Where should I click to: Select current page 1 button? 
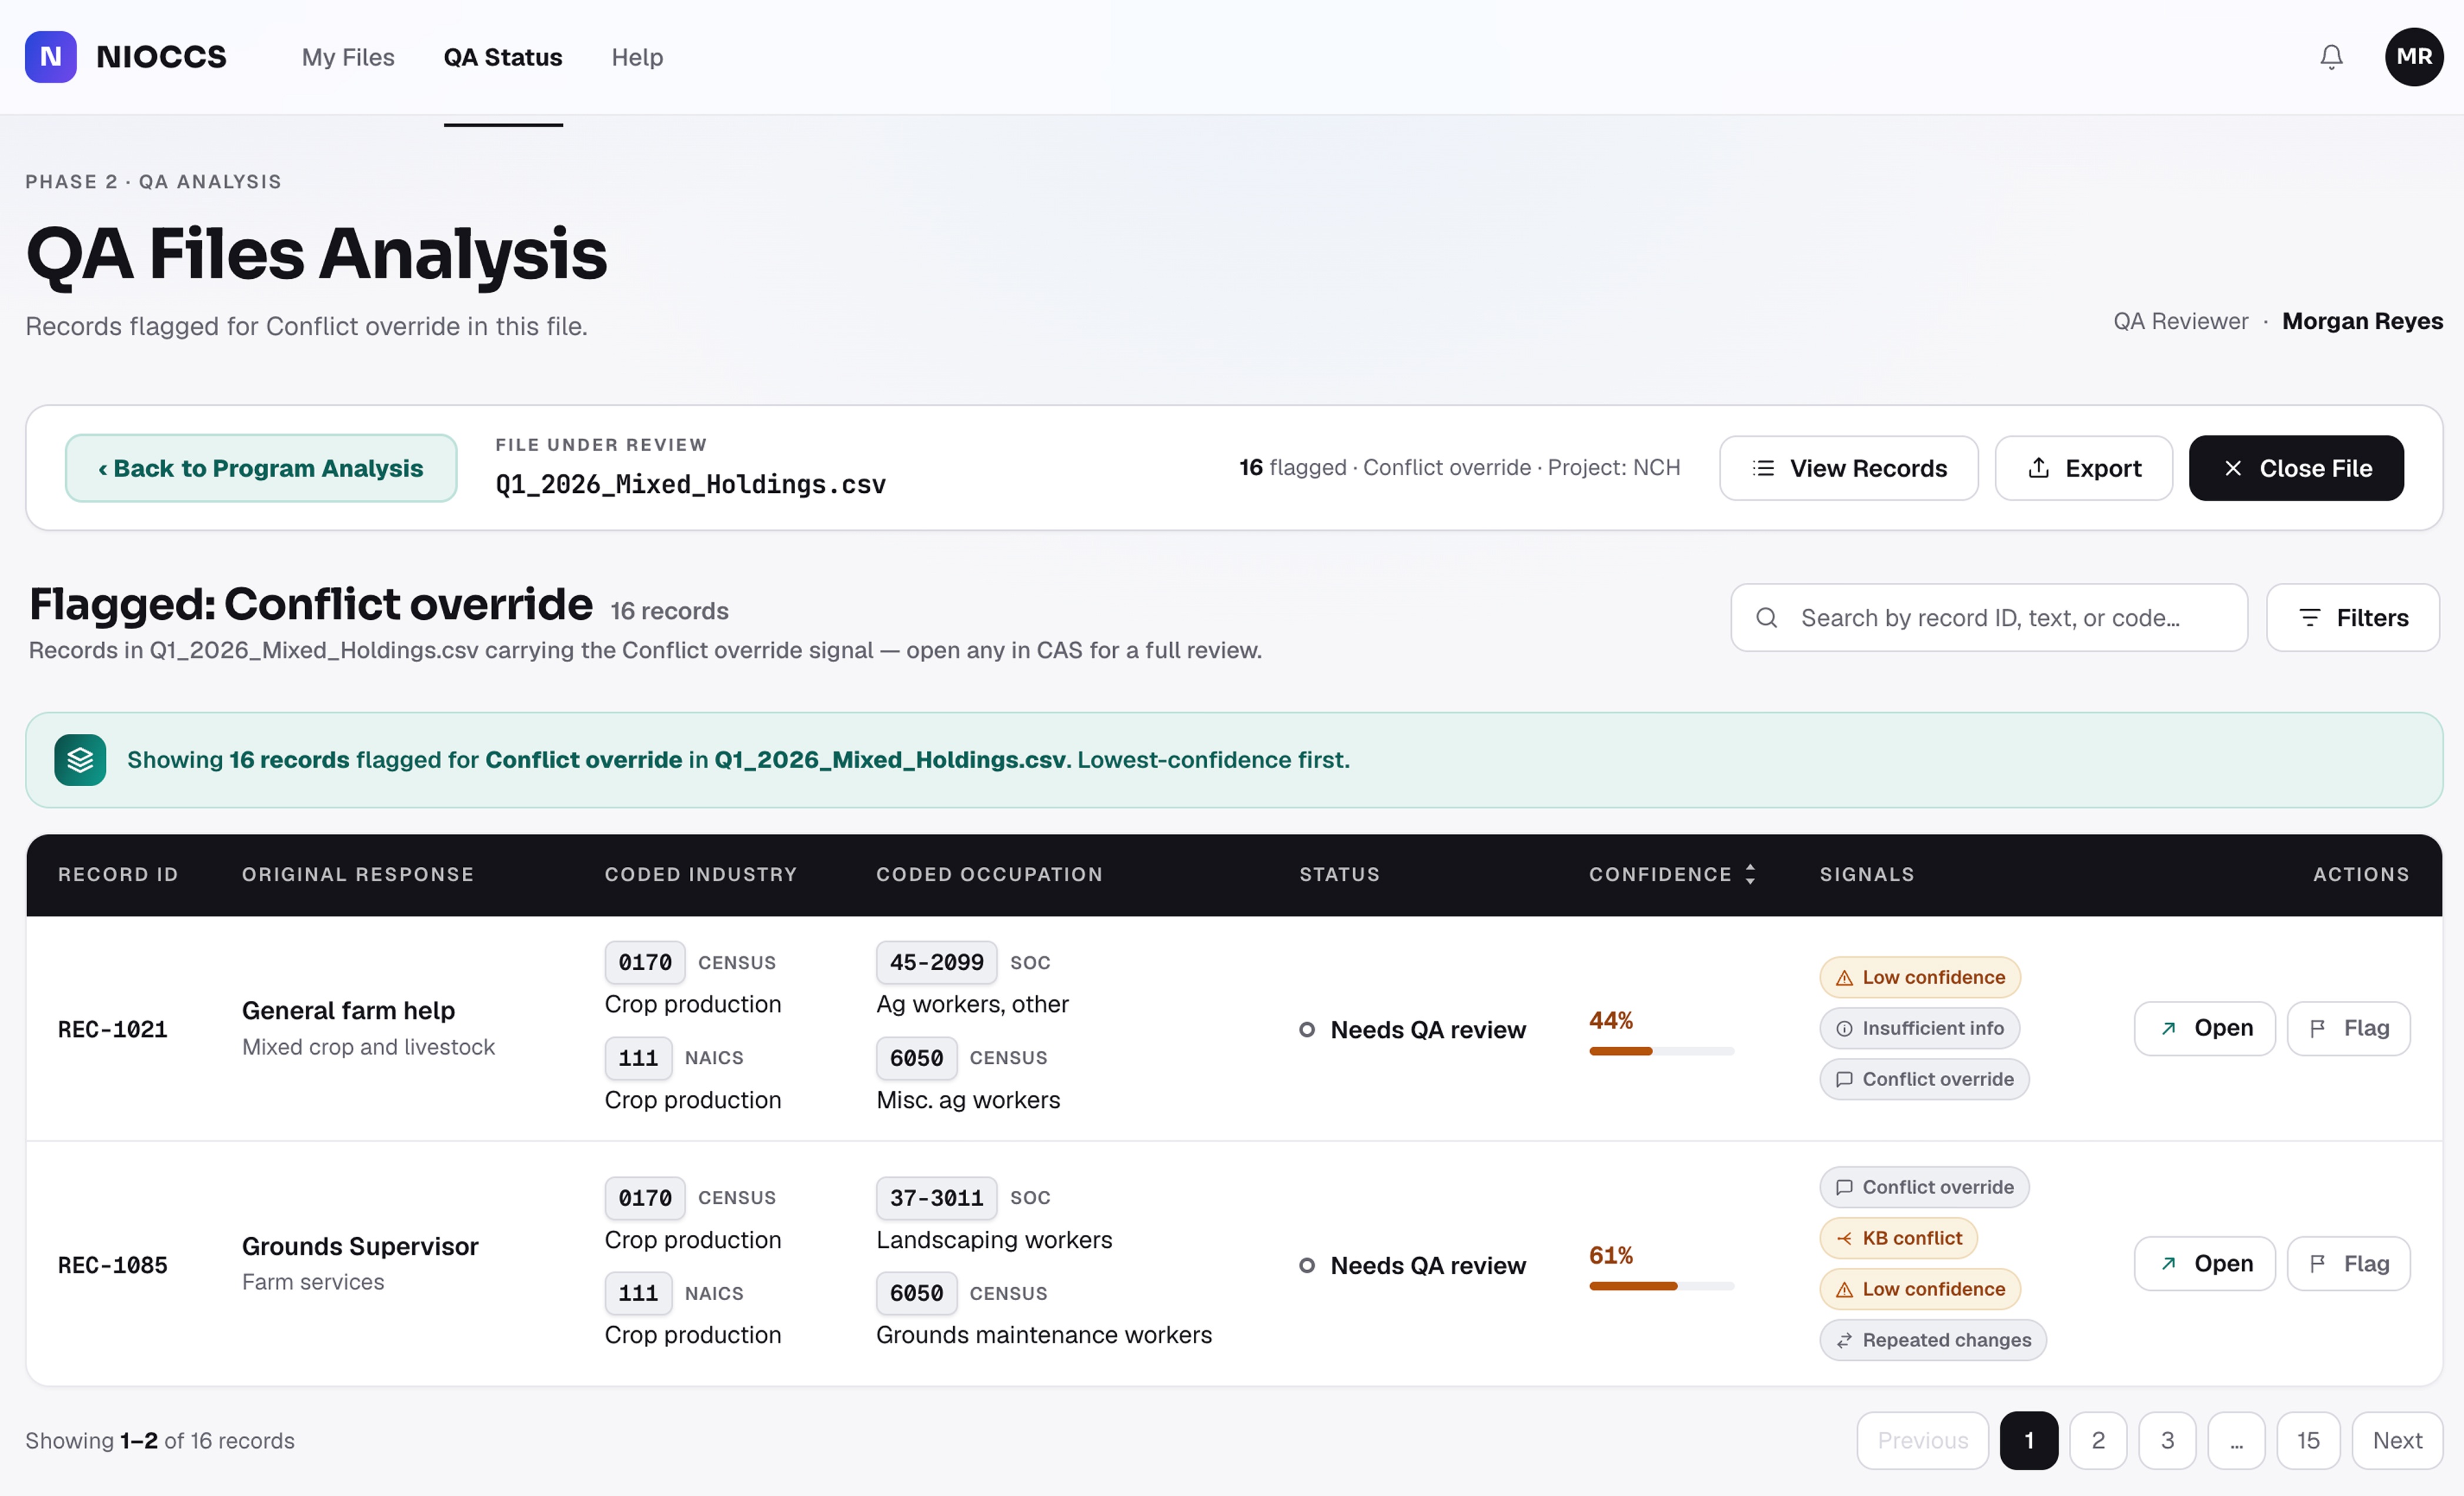pos(2028,1440)
